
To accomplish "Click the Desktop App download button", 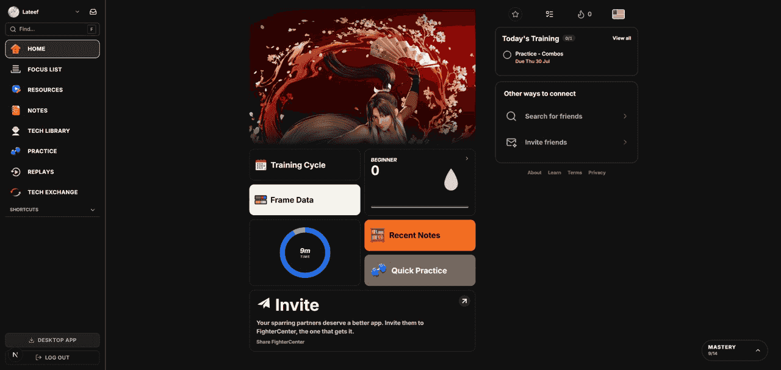I will click(52, 340).
